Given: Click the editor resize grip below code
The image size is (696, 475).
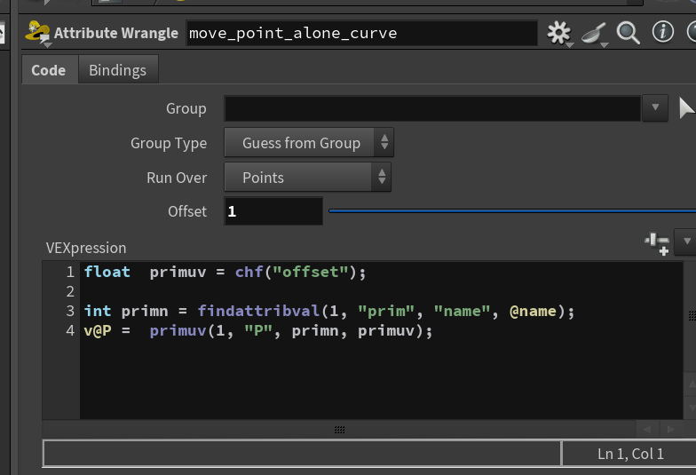Looking at the screenshot, I should [339, 430].
